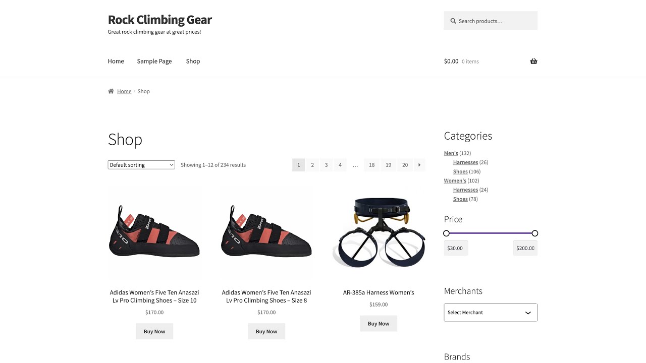Click the Rock Climbing Gear site title
The width and height of the screenshot is (646, 363).
click(x=159, y=20)
